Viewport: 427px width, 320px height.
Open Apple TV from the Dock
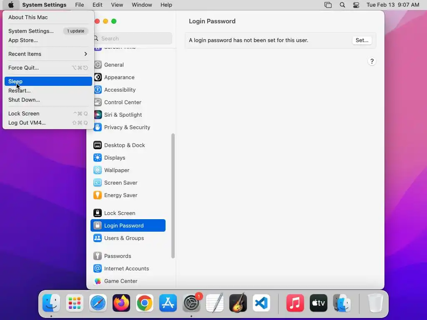(318, 303)
